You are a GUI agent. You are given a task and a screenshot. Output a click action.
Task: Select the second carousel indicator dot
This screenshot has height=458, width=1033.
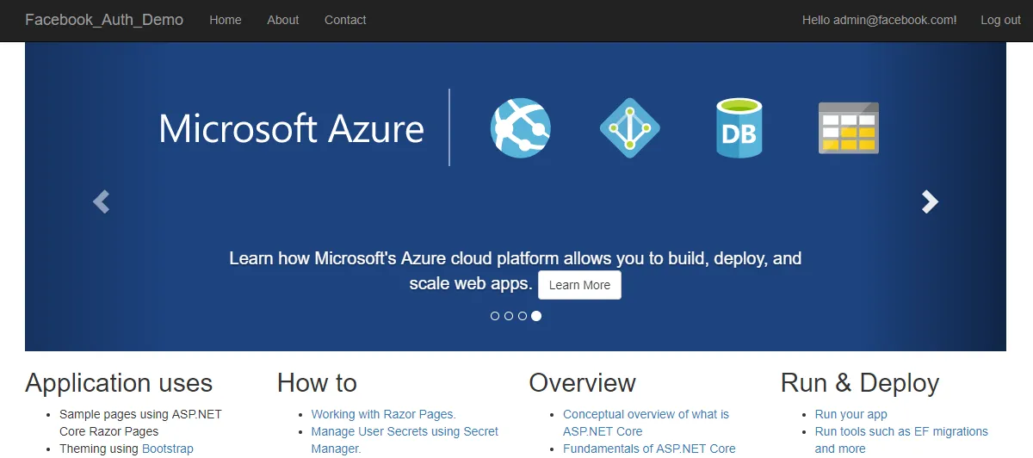click(509, 316)
